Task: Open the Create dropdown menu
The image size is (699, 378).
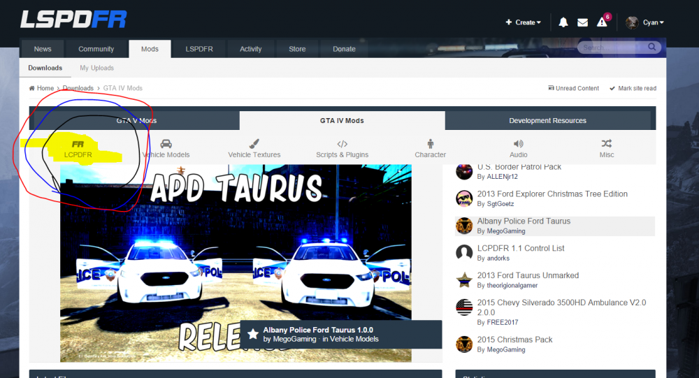Action: (523, 22)
